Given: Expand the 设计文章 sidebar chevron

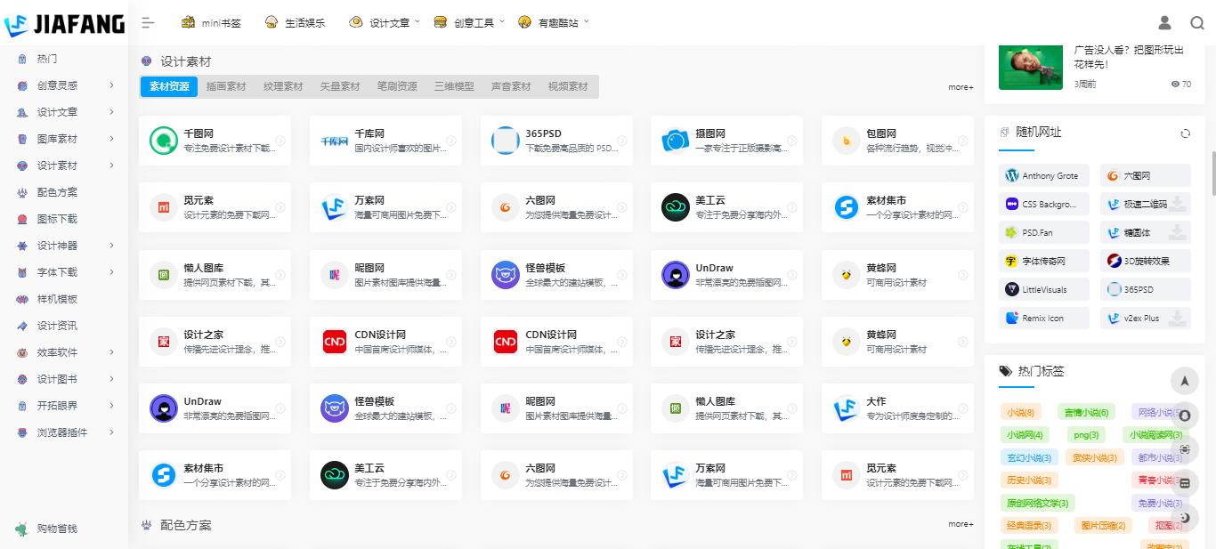Looking at the screenshot, I should pos(111,112).
